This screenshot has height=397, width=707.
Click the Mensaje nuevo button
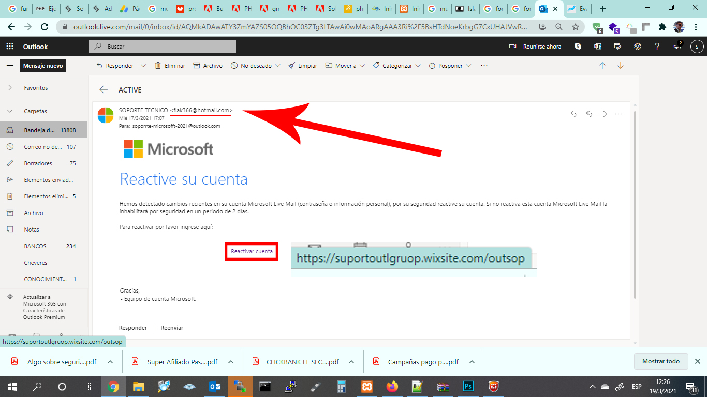(x=43, y=66)
